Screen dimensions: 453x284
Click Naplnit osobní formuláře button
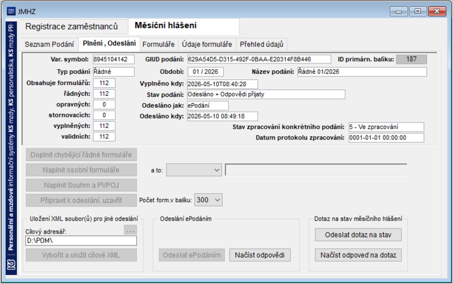pos(81,170)
